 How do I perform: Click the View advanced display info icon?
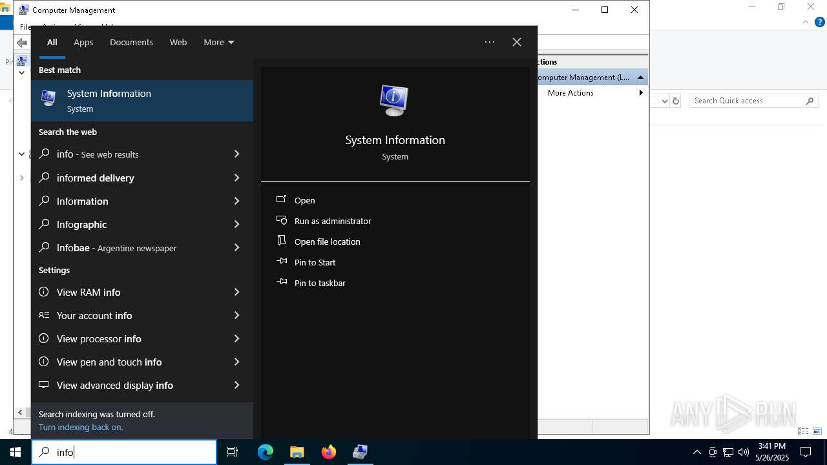44,385
